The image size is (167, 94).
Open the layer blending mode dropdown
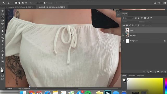coord(130,22)
